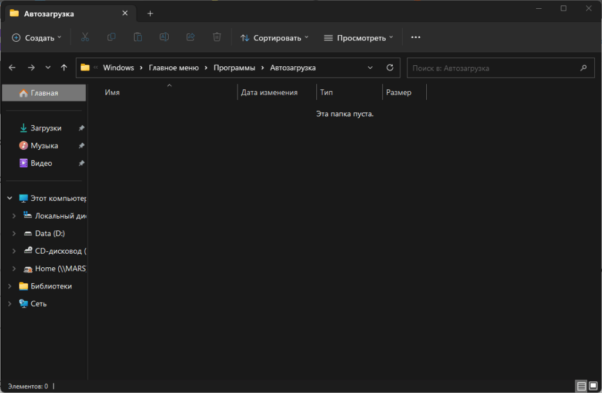Minimize the Explorer window
This screenshot has width=602, height=393.
[539, 8]
